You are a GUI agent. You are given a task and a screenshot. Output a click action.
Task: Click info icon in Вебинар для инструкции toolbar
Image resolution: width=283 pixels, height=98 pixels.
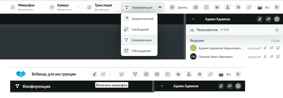199,74
